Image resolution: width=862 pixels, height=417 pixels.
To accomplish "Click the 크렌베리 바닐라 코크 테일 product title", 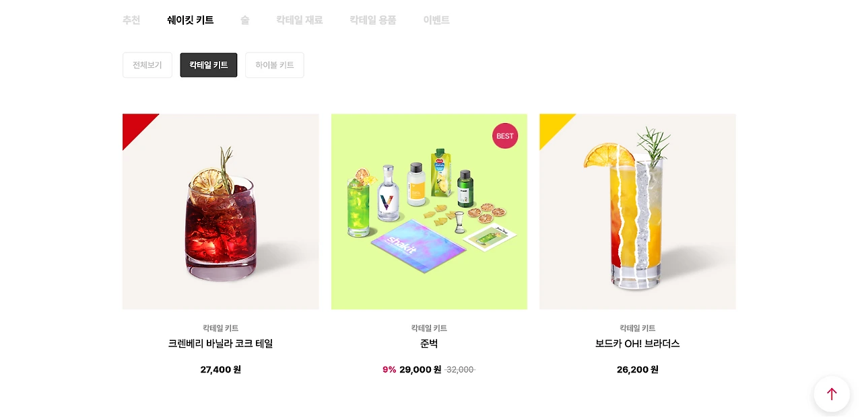I will click(x=221, y=344).
